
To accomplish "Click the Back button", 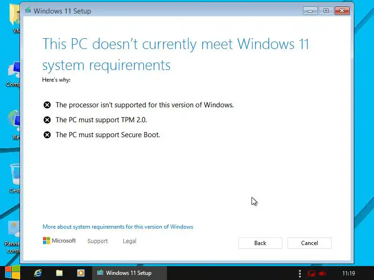I will (x=260, y=243).
